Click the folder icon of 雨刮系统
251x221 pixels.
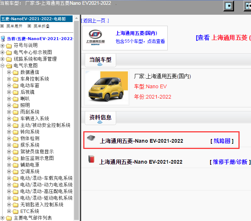[15, 112]
